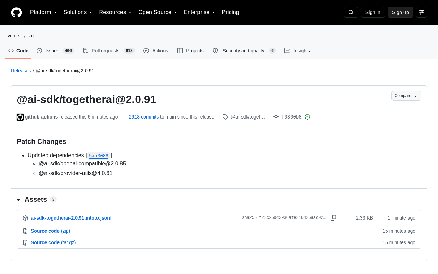Open the appearance settings sliders icon
Screen dimensions: 438x274
click(422, 12)
